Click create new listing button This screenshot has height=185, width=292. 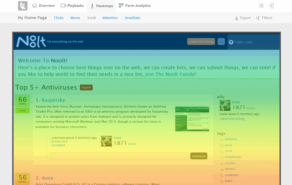(x=201, y=41)
